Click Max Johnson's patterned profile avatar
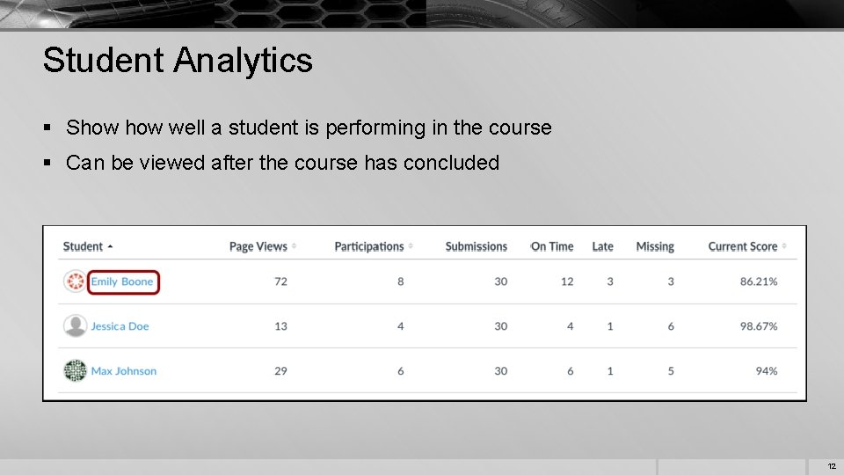The image size is (844, 475). pyautogui.click(x=76, y=370)
